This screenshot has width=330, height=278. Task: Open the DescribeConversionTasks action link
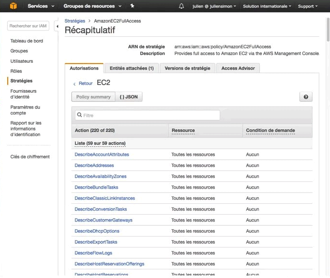101,209
